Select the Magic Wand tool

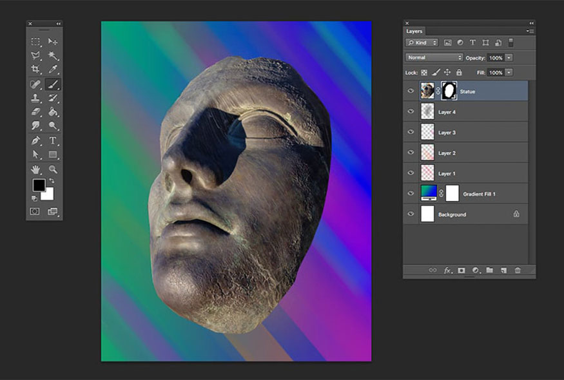(x=53, y=55)
